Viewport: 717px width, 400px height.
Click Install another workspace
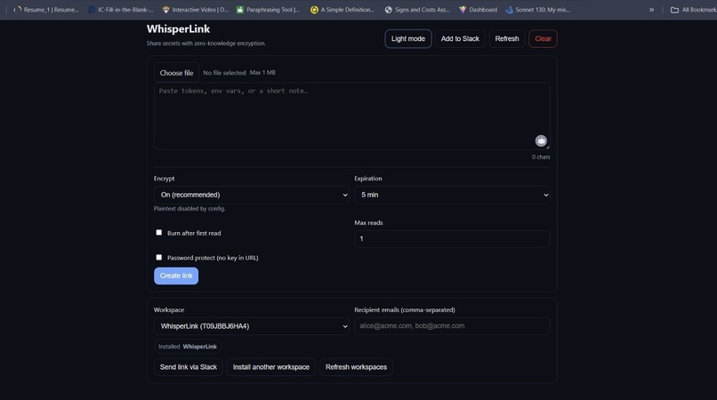pos(271,367)
